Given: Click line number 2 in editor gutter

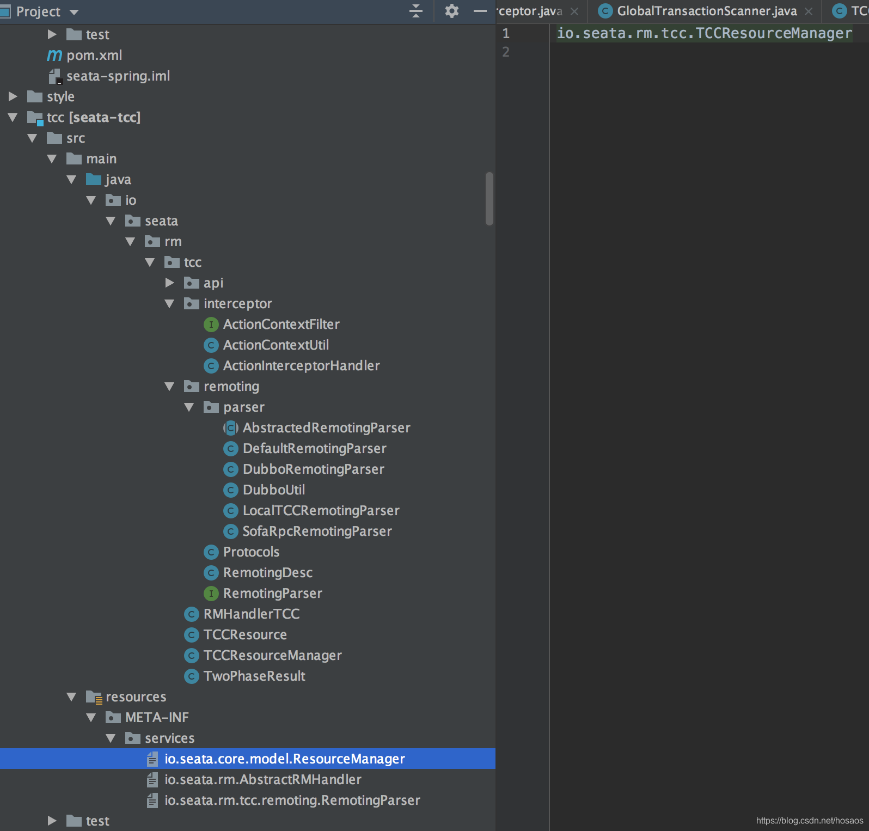Looking at the screenshot, I should [x=506, y=52].
